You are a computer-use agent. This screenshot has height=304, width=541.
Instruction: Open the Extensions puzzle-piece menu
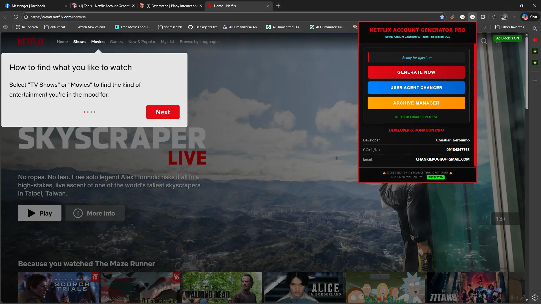click(x=483, y=17)
